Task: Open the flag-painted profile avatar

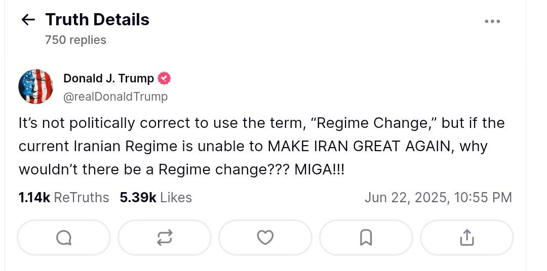Action: [36, 86]
